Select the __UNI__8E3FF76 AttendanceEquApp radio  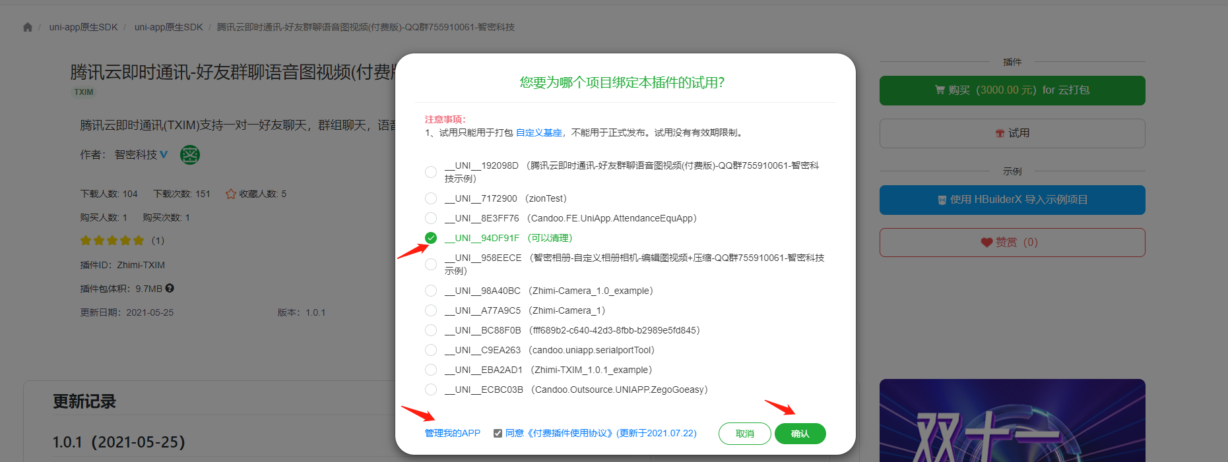tap(431, 218)
